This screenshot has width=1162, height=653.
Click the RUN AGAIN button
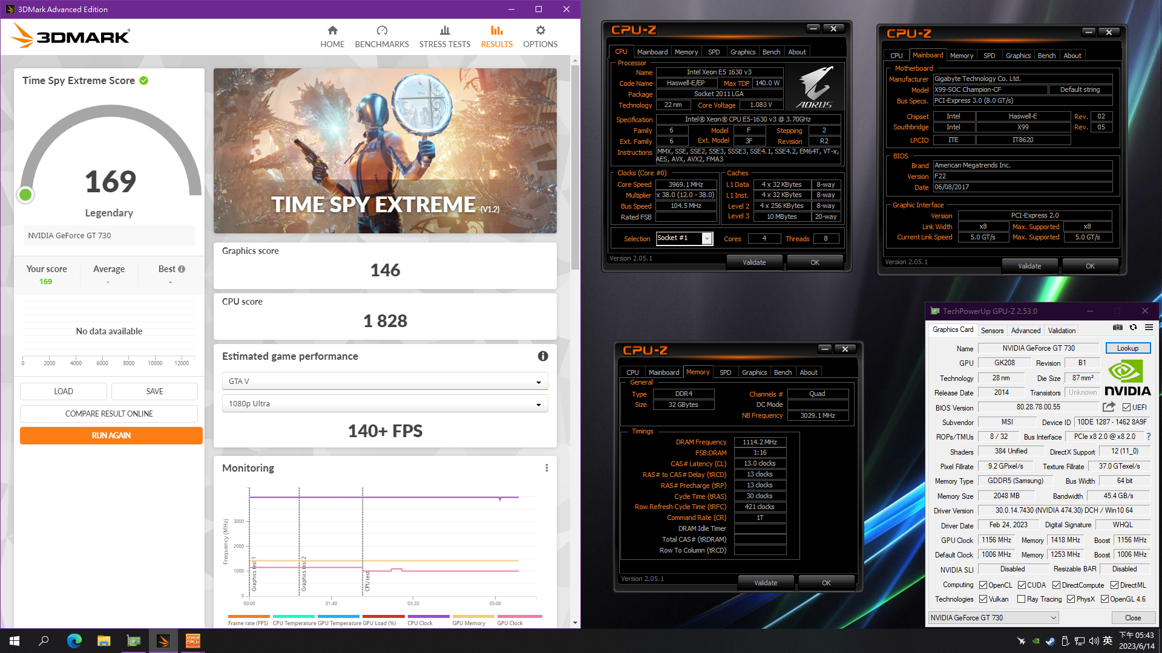(111, 435)
